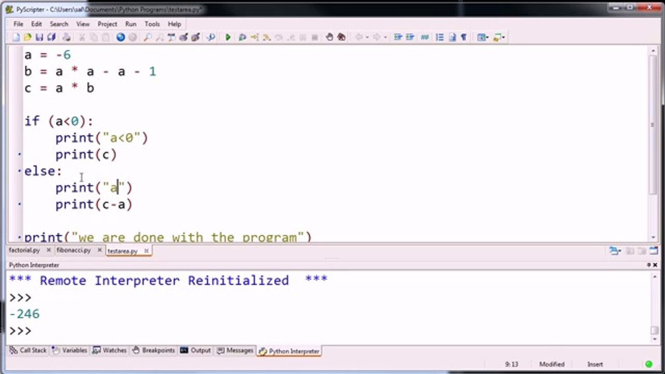Viewport: 665px width, 374px height.
Task: Open the Messages panel tab
Action: [235, 351]
